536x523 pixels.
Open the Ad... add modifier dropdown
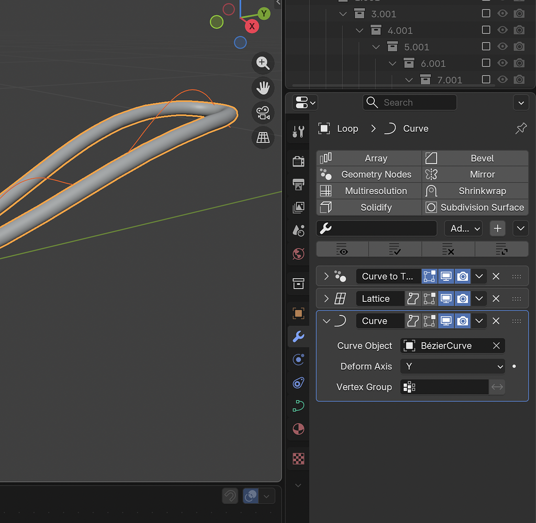tap(463, 228)
